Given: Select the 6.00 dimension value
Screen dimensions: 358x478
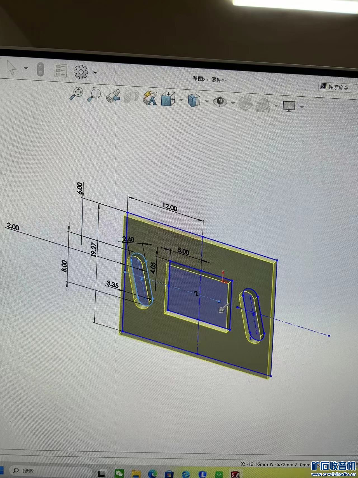Looking at the screenshot, I should [x=80, y=188].
